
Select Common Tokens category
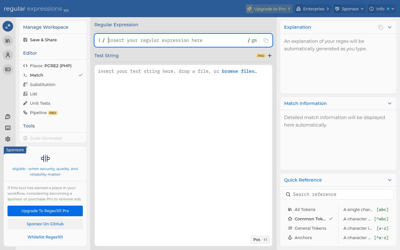tap(310, 219)
